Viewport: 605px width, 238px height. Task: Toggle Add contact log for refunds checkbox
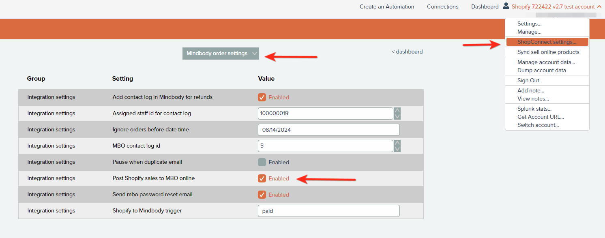pos(262,97)
